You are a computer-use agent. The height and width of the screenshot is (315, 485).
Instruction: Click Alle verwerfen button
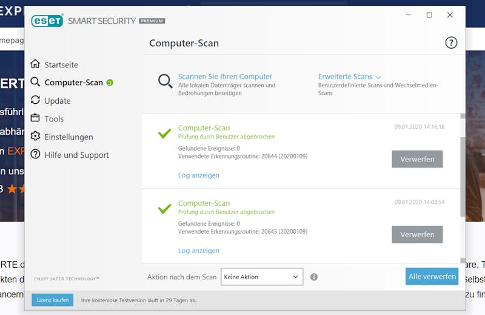tap(432, 276)
